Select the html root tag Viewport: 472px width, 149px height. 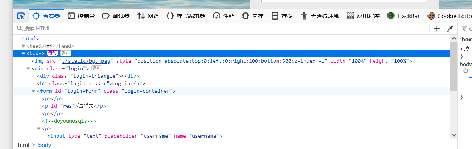(x=30, y=38)
